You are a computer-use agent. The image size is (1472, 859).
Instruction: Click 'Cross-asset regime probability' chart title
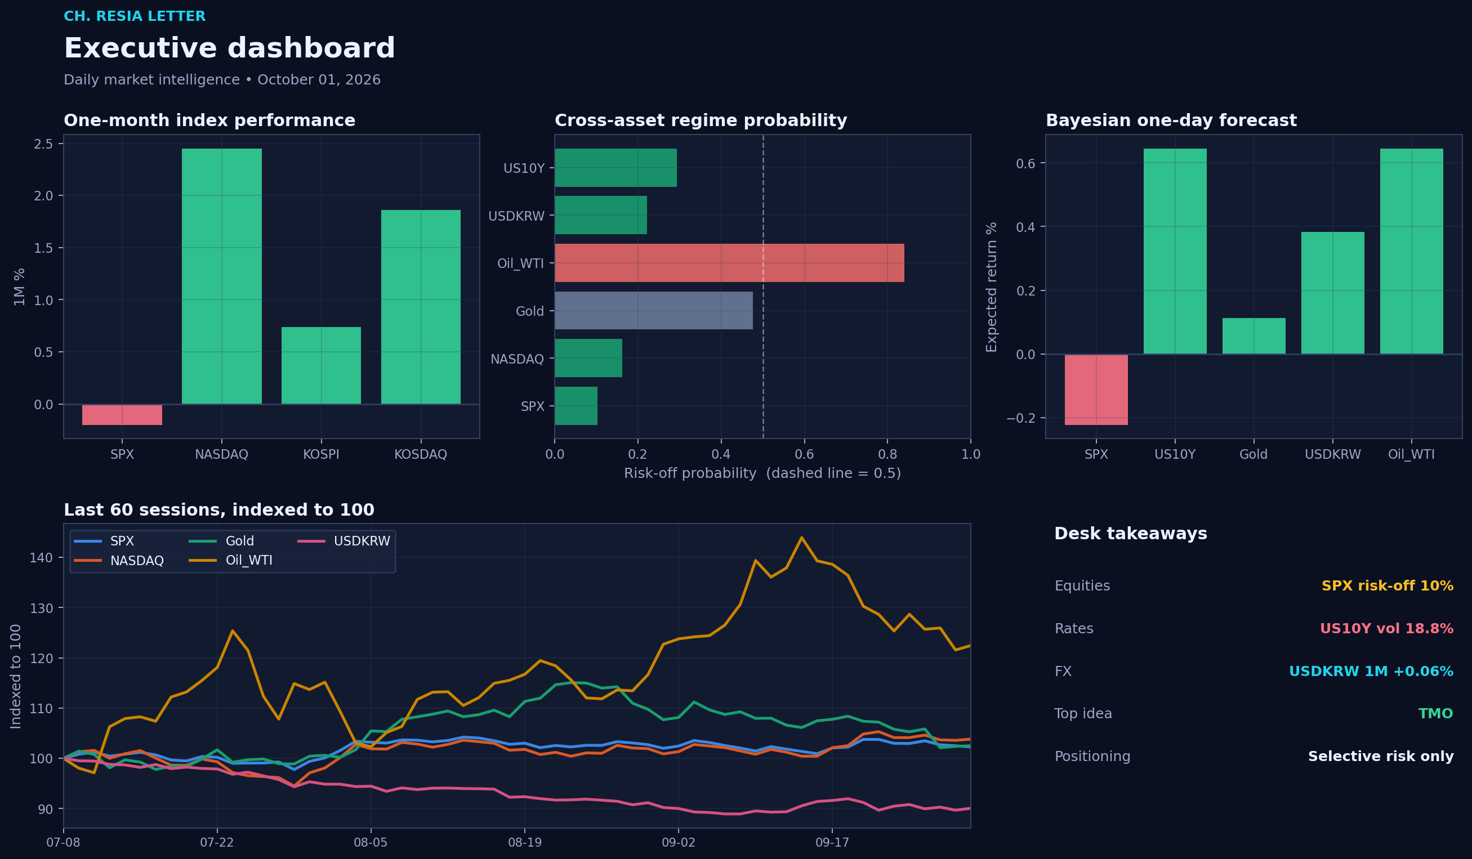click(701, 120)
